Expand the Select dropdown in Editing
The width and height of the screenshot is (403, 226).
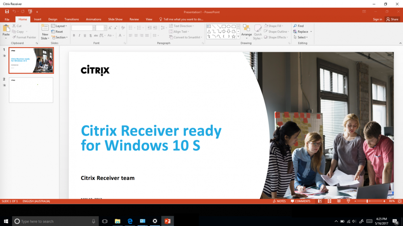pyautogui.click(x=301, y=37)
